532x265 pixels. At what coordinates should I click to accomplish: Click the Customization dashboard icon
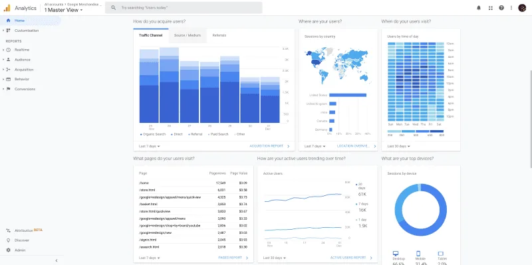pos(9,31)
